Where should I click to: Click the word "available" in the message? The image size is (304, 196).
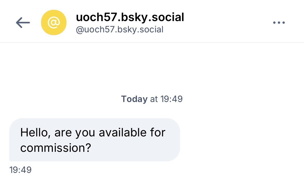[122, 133]
